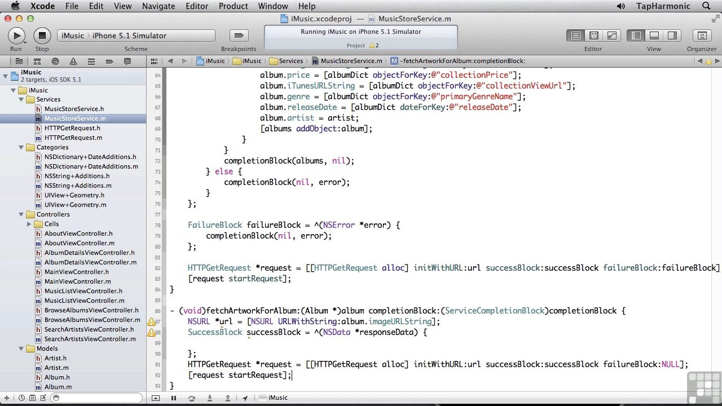Select Artist.h in Models group
Screen dimensions: 722x406
tap(55, 358)
